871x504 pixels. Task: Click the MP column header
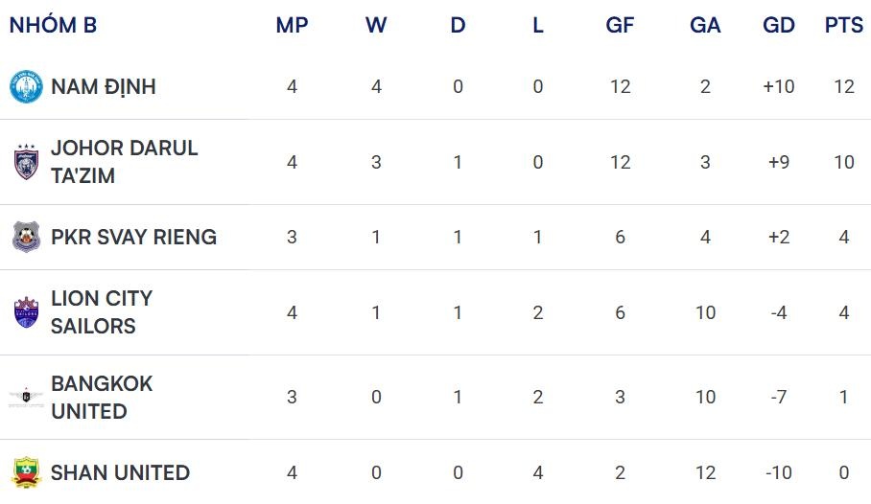click(x=292, y=26)
